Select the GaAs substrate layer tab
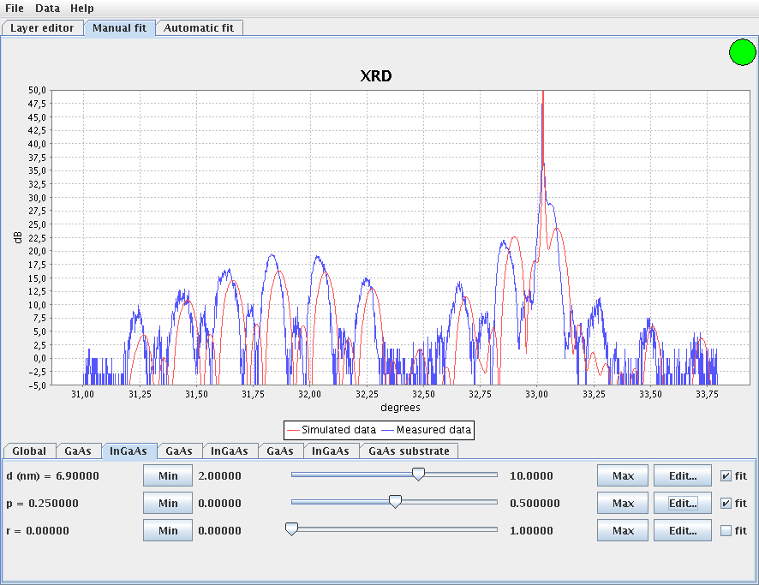Viewport: 759px width, 585px height. pyautogui.click(x=409, y=451)
